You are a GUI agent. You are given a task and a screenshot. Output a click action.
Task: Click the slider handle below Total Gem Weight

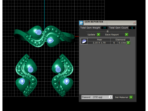click(108, 31)
